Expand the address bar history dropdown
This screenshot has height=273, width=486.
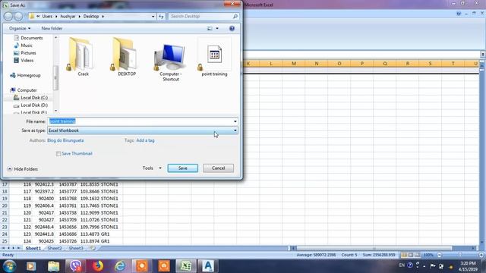[153, 17]
